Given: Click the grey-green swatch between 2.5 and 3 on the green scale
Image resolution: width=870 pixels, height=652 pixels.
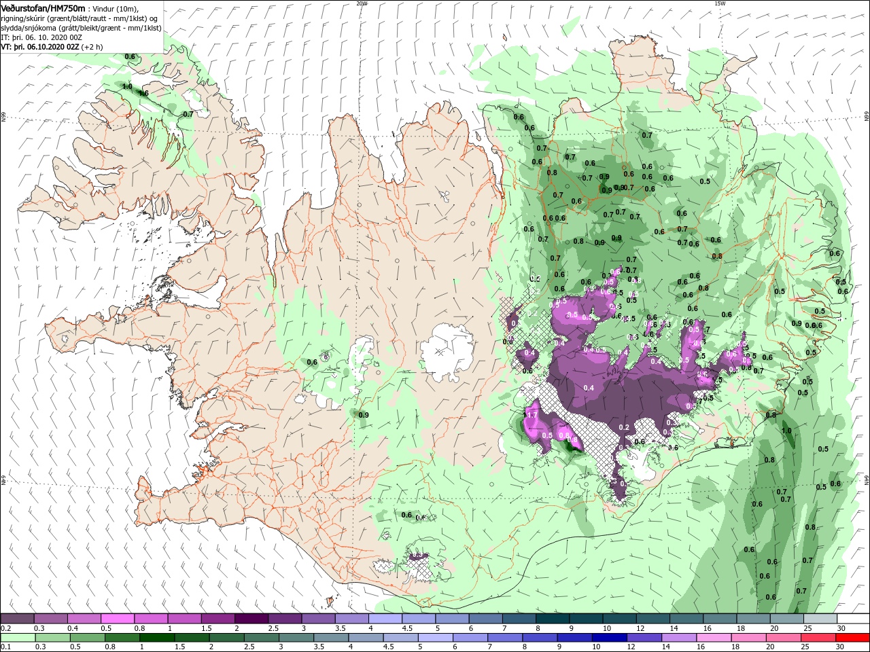Looking at the screenshot, I should tap(262, 638).
